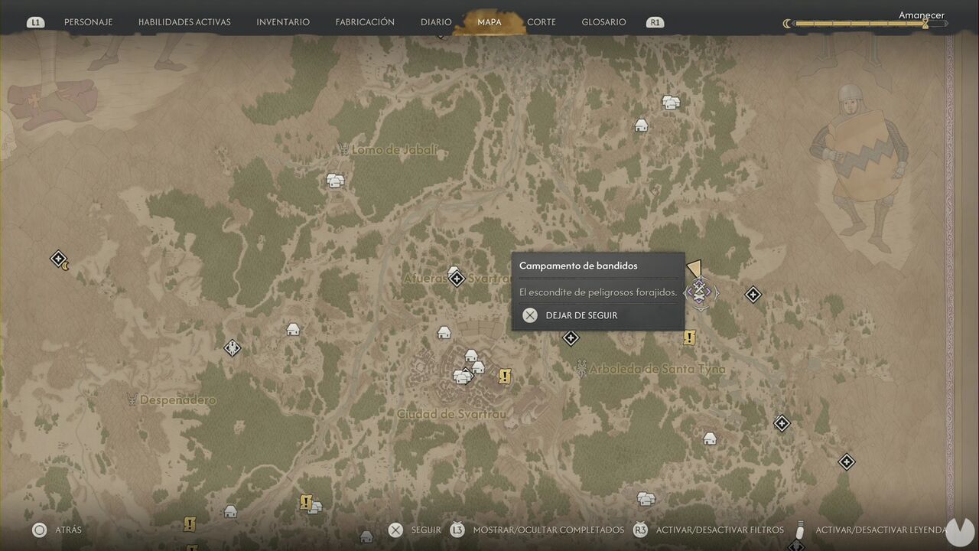Open the Glosario tab
Screen dimensions: 979x551
point(603,22)
